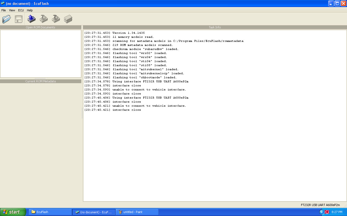Click the 8:27 PM taskbar clock
This screenshot has height=216, width=347.
pos(337,212)
